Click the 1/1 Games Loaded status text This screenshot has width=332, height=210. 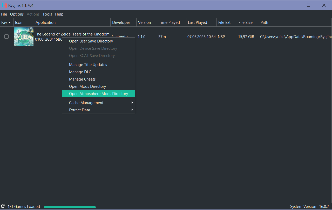[24, 207]
